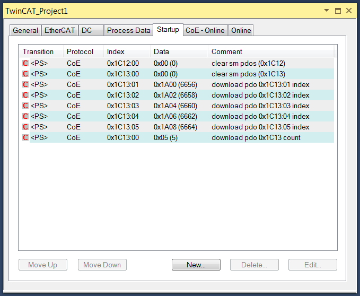This screenshot has height=296, width=360.
Task: Select the data value 0x1A02 (6658)
Action: click(175, 95)
